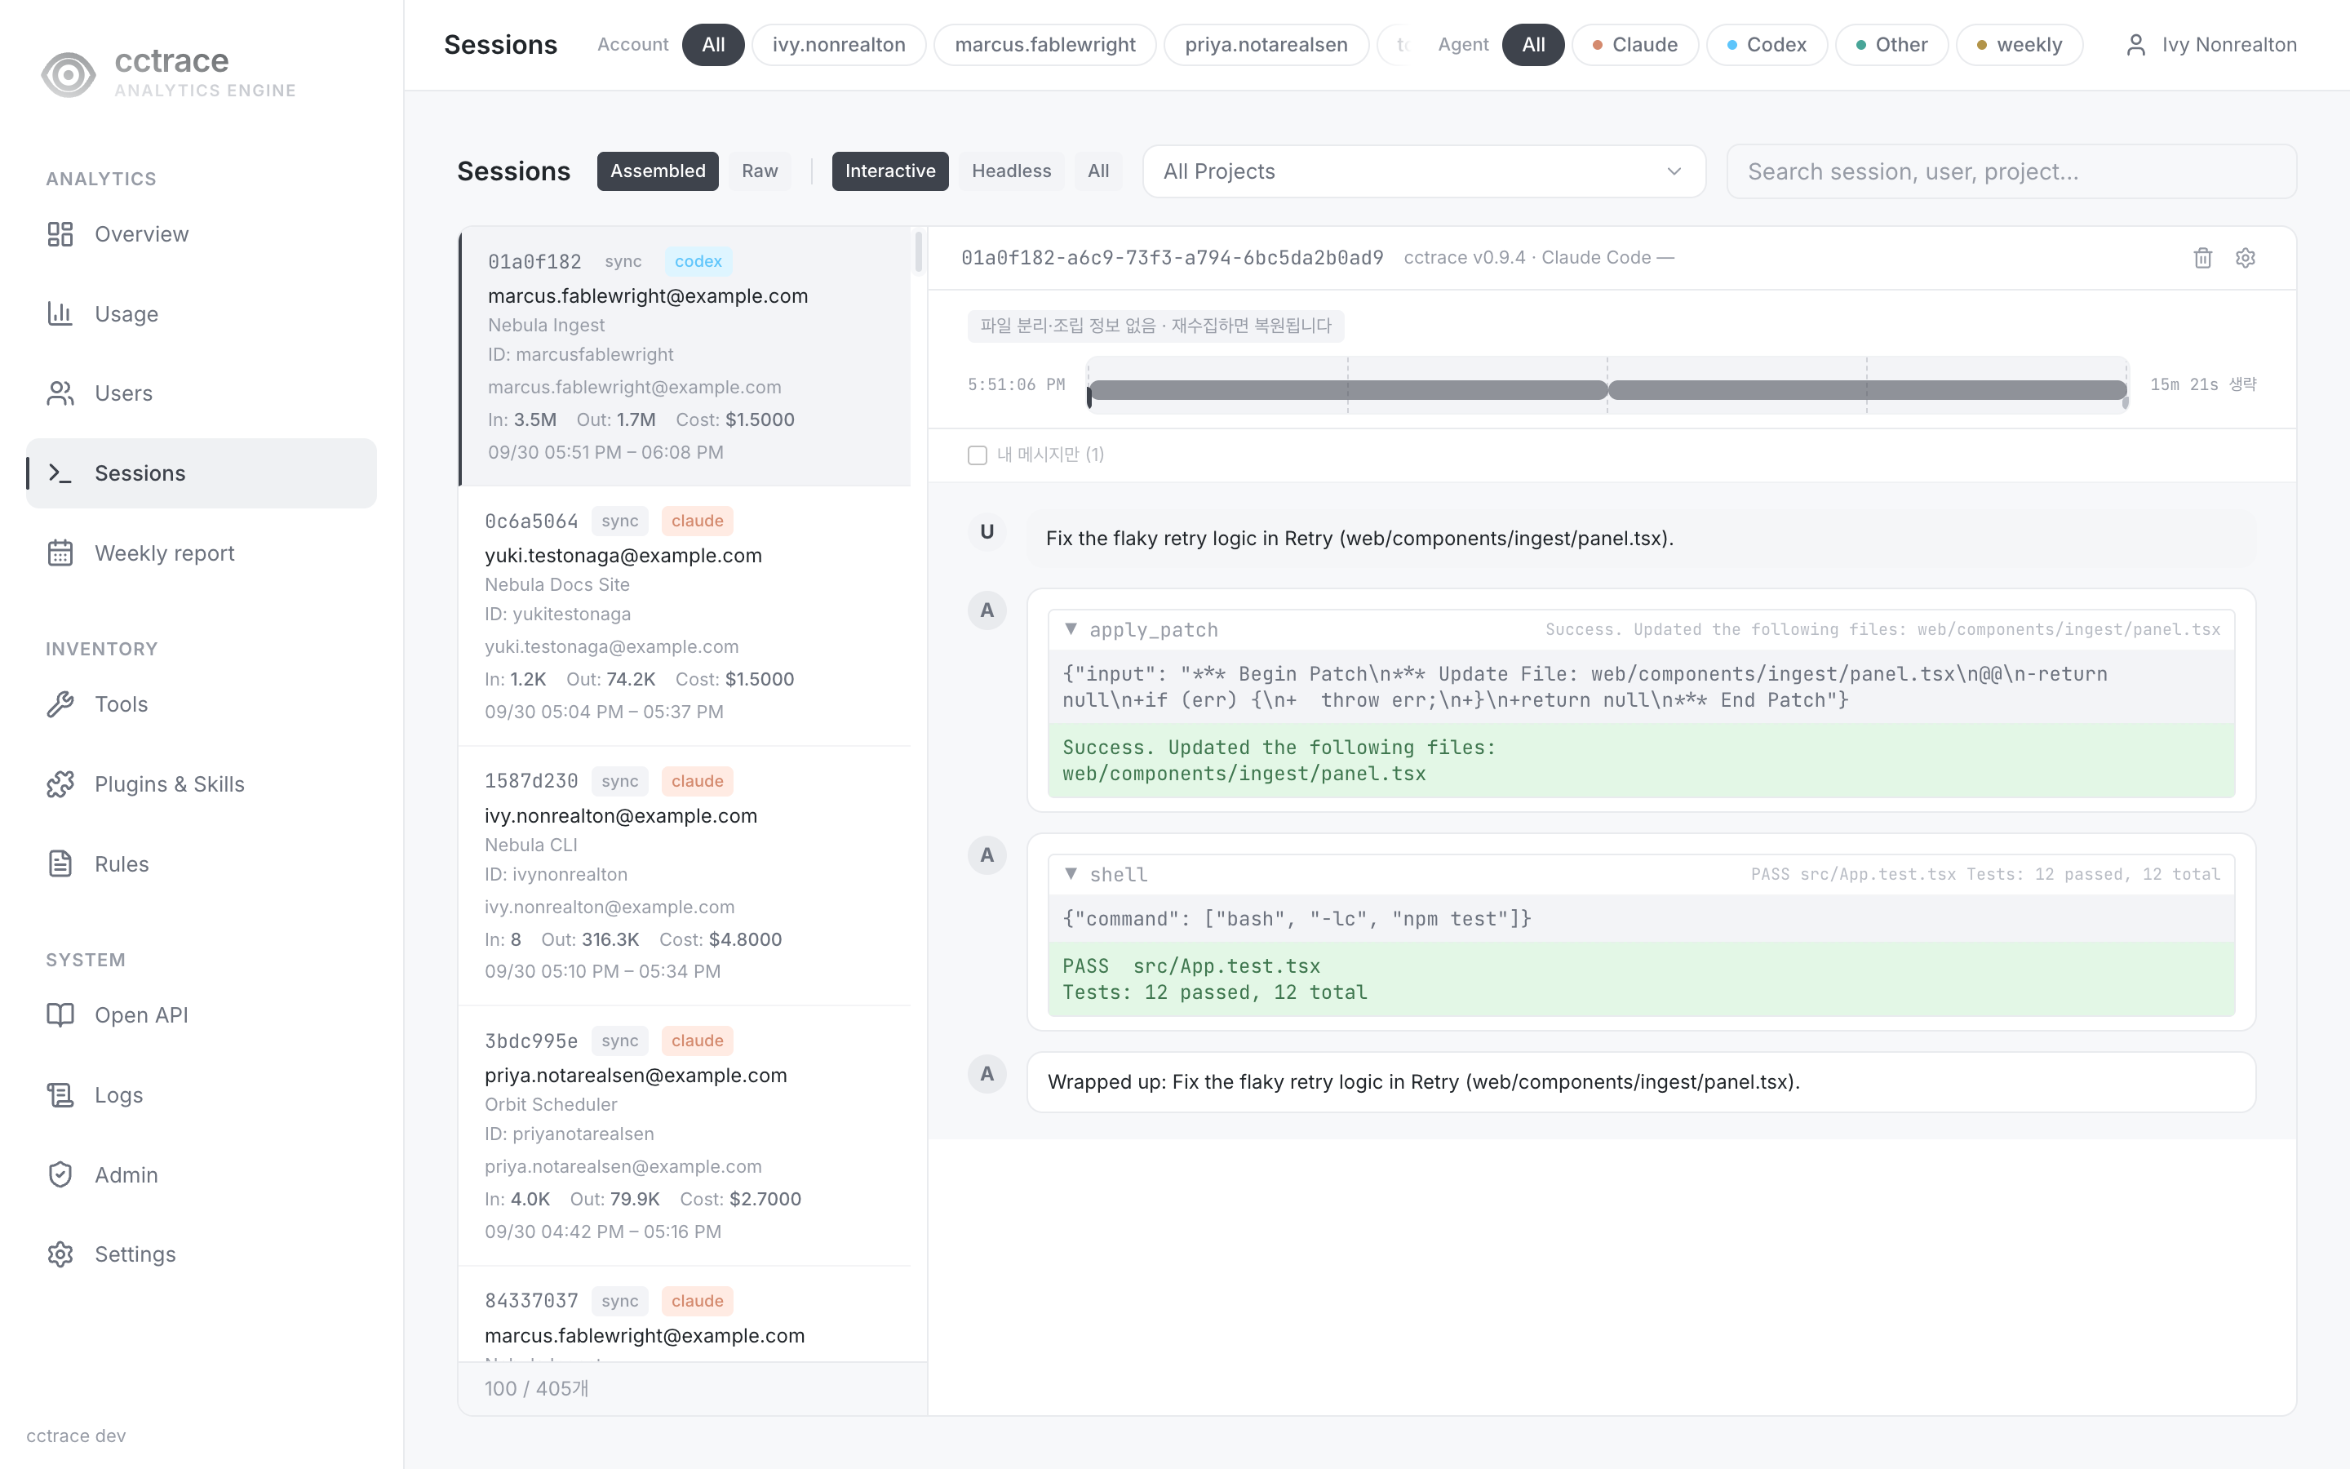
Task: Select the weekly agent chip
Action: (x=2020, y=45)
